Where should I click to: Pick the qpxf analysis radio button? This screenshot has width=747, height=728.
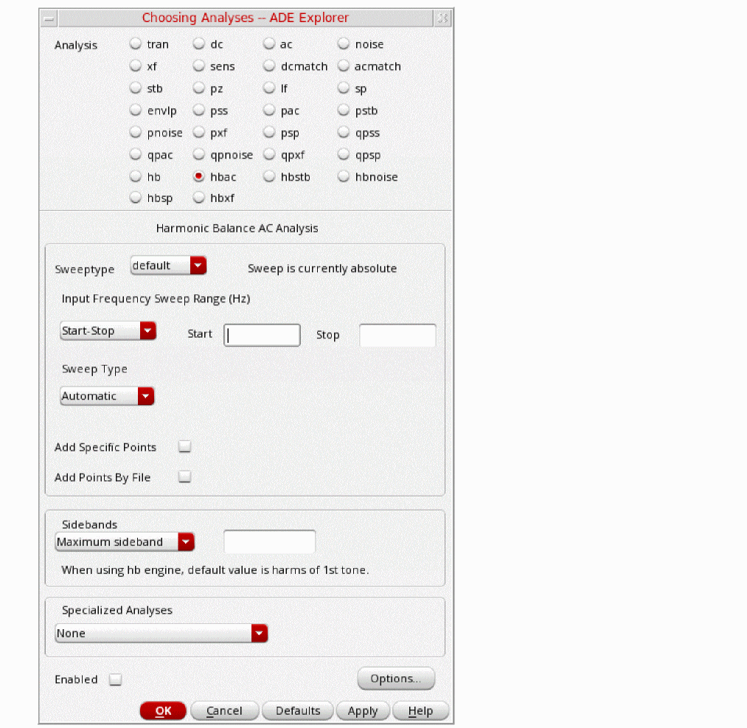(269, 154)
